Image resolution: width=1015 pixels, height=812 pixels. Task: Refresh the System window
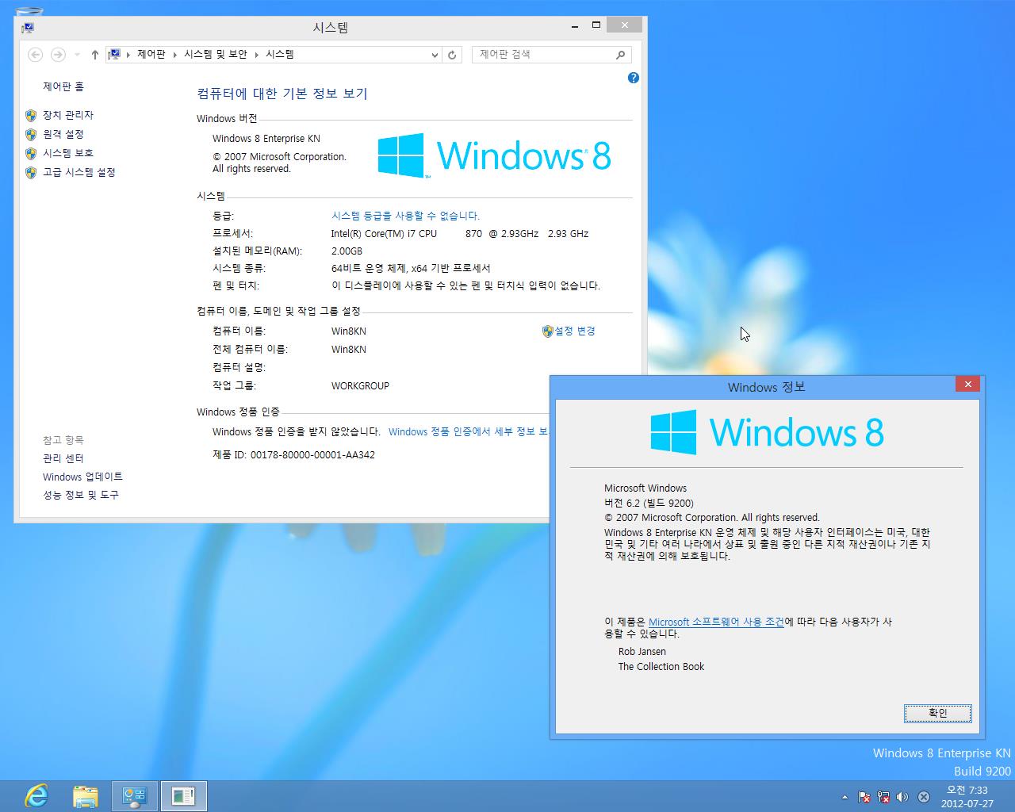tap(452, 55)
